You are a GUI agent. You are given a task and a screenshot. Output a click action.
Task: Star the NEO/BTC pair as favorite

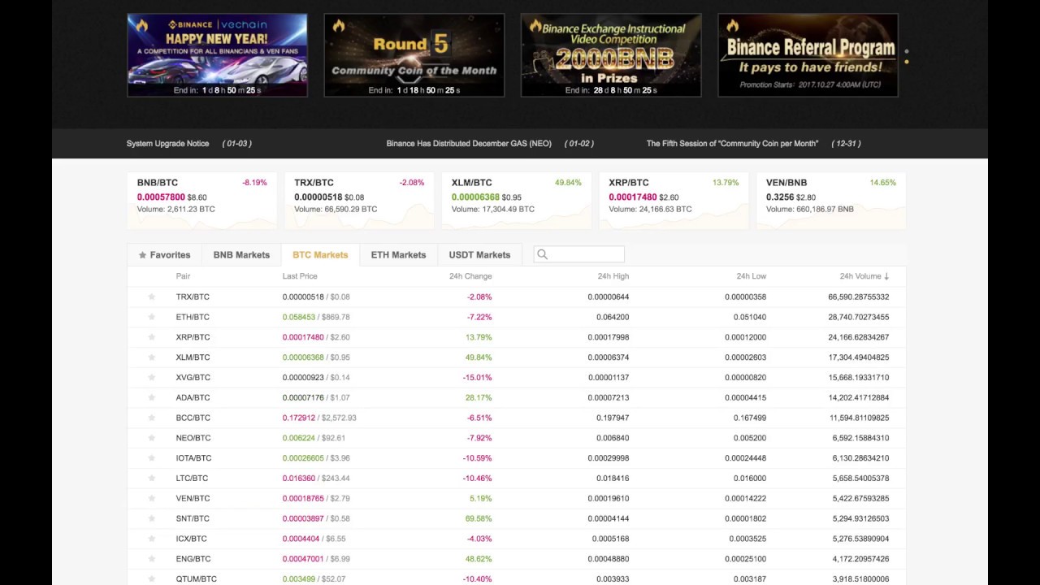(x=151, y=438)
